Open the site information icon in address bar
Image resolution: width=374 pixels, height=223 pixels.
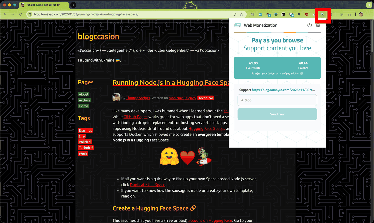click(30, 14)
